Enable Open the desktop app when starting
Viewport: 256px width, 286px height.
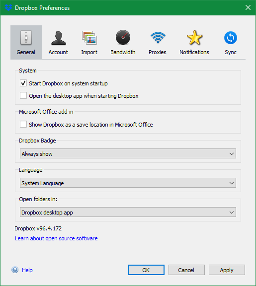pos(23,95)
